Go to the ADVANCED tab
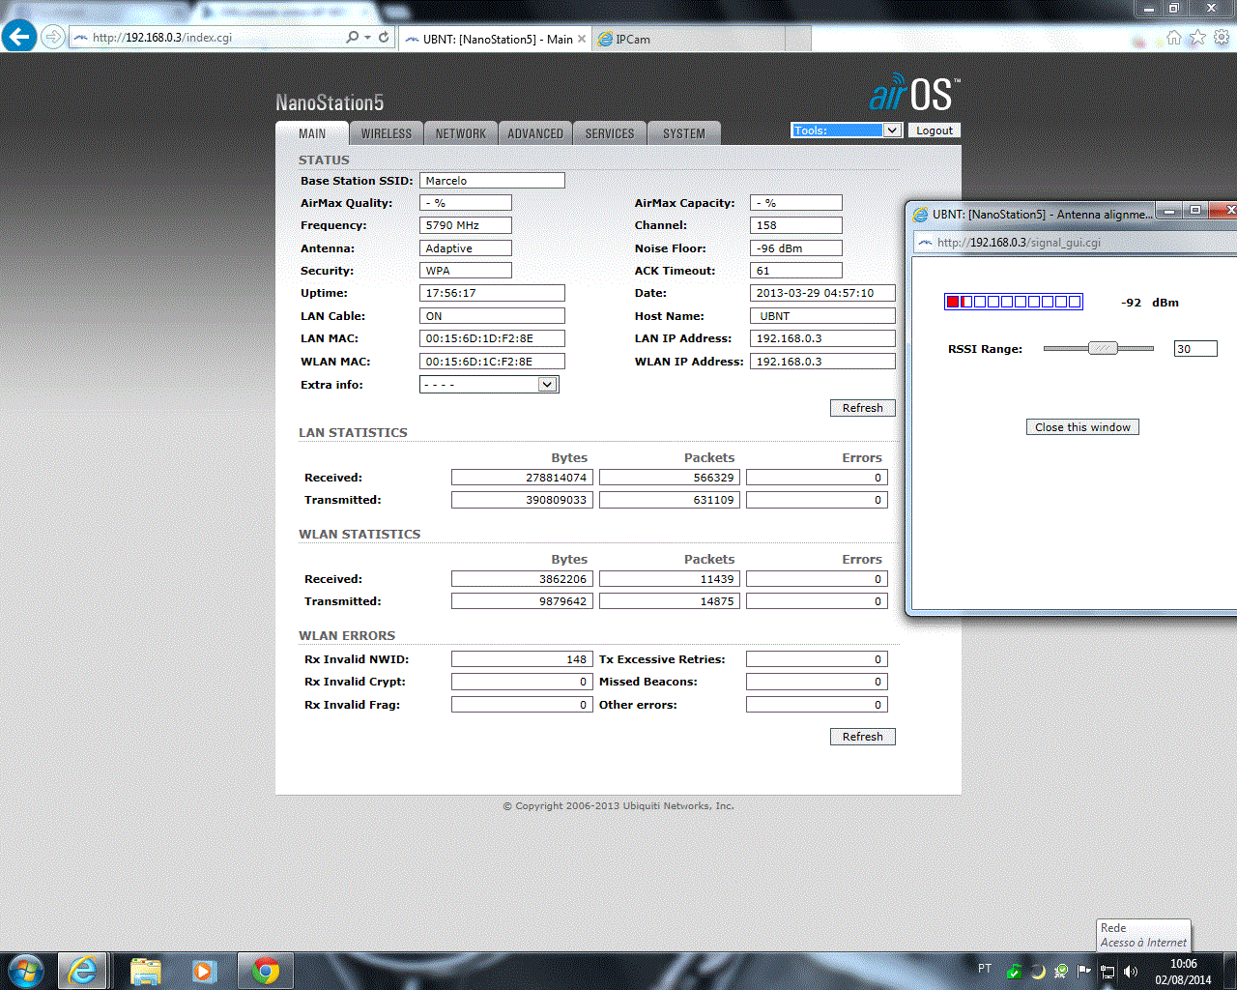 point(535,133)
